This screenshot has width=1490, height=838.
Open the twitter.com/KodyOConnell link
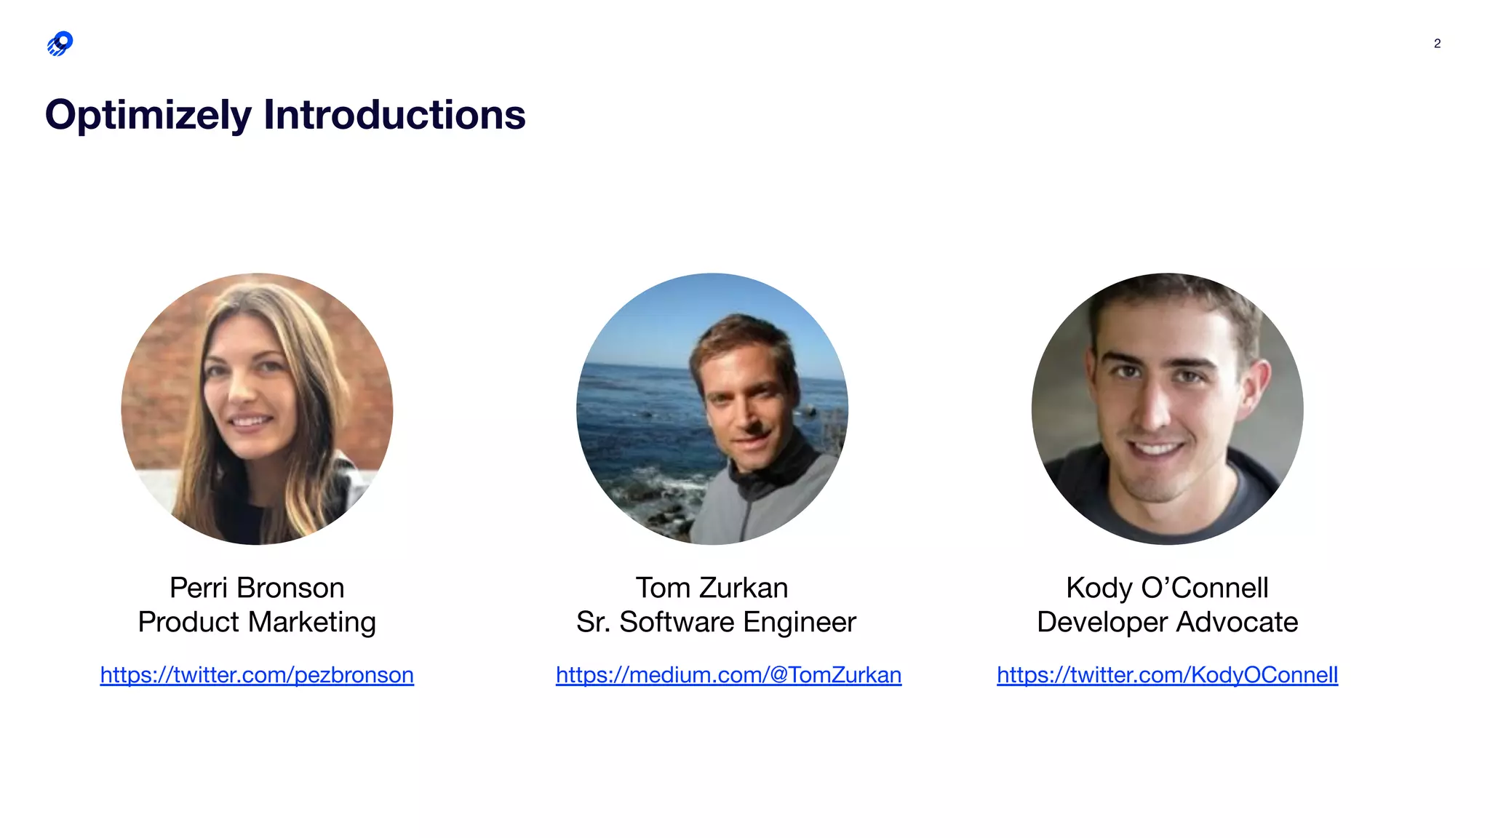(1167, 675)
